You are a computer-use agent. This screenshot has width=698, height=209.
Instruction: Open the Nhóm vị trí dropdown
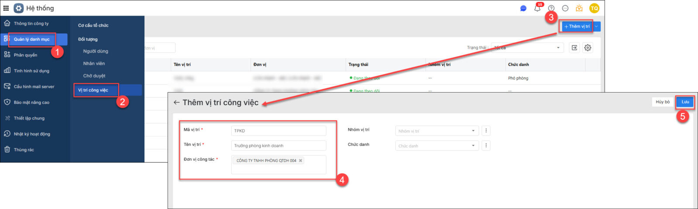437,131
